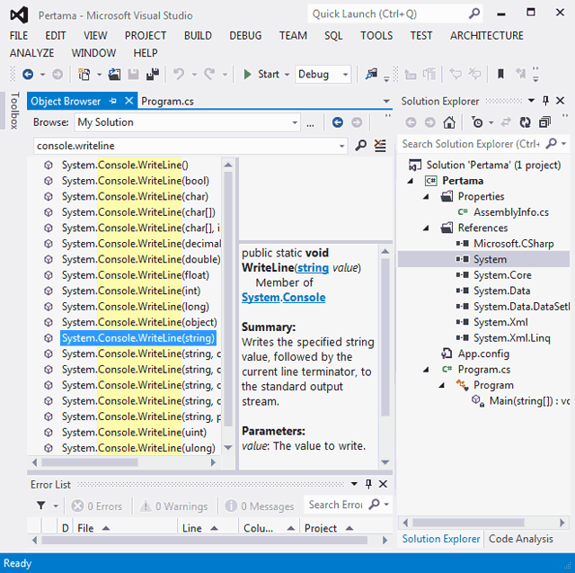Open the document tab list dropdown
Screen dimensions: 575x573
coord(385,101)
